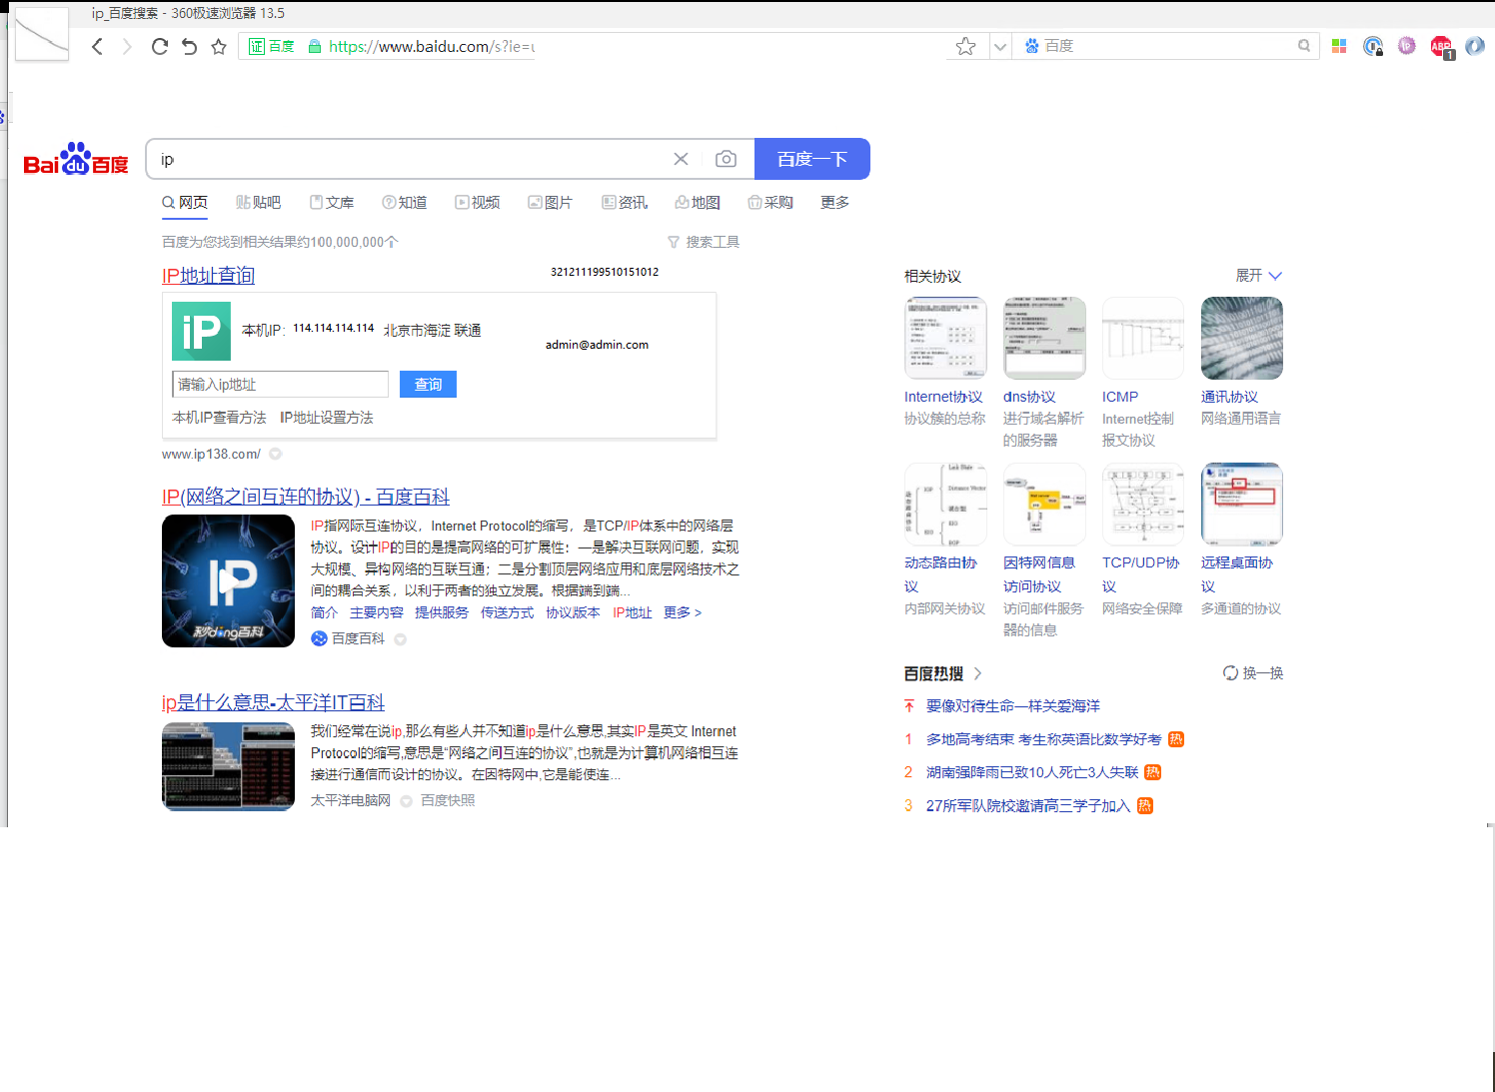Expand 百度热搜 with its arrow

[x=977, y=673]
